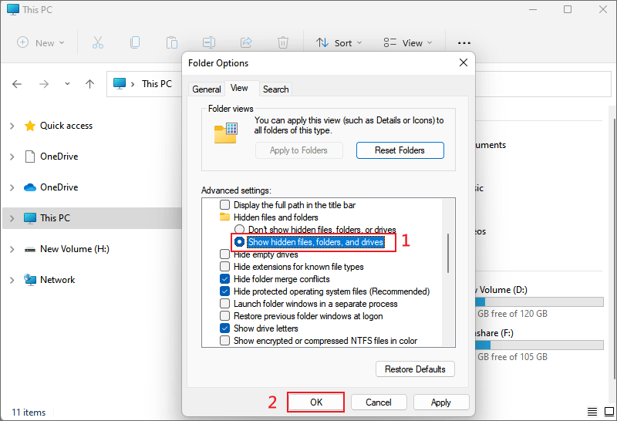The image size is (617, 421).
Task: Click the Network icon in sidebar
Action: (30, 280)
